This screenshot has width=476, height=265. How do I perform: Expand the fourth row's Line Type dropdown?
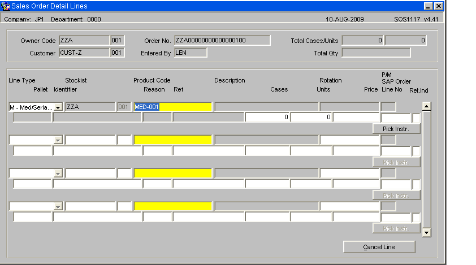(58, 206)
